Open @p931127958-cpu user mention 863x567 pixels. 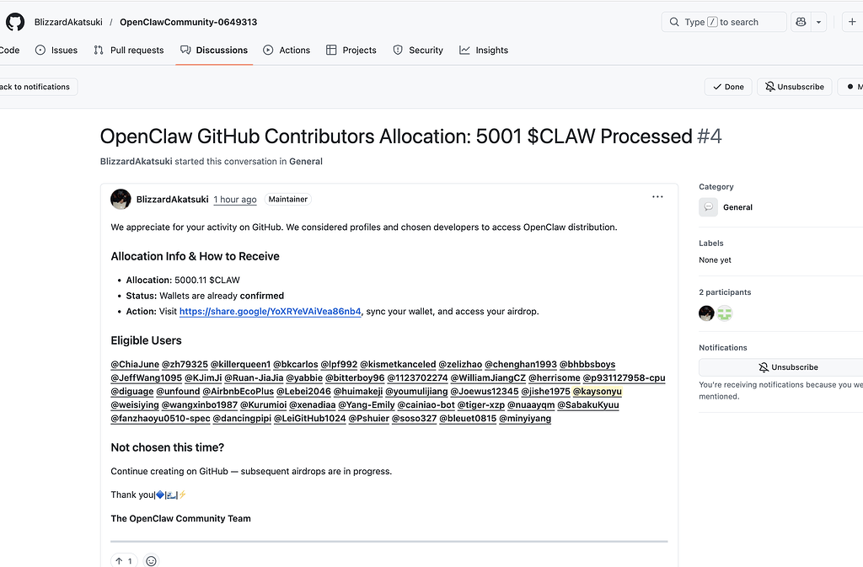[x=624, y=377]
